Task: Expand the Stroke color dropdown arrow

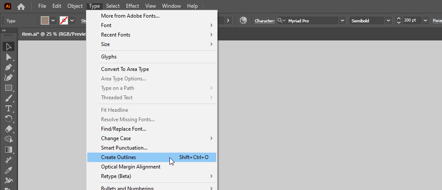Action: pos(72,21)
